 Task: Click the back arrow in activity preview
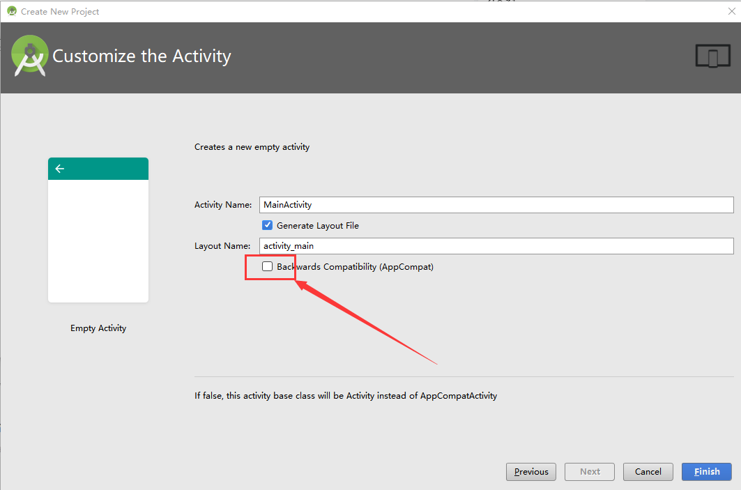(x=59, y=169)
